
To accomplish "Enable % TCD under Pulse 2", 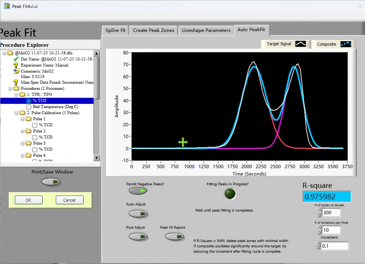I will tap(35, 137).
